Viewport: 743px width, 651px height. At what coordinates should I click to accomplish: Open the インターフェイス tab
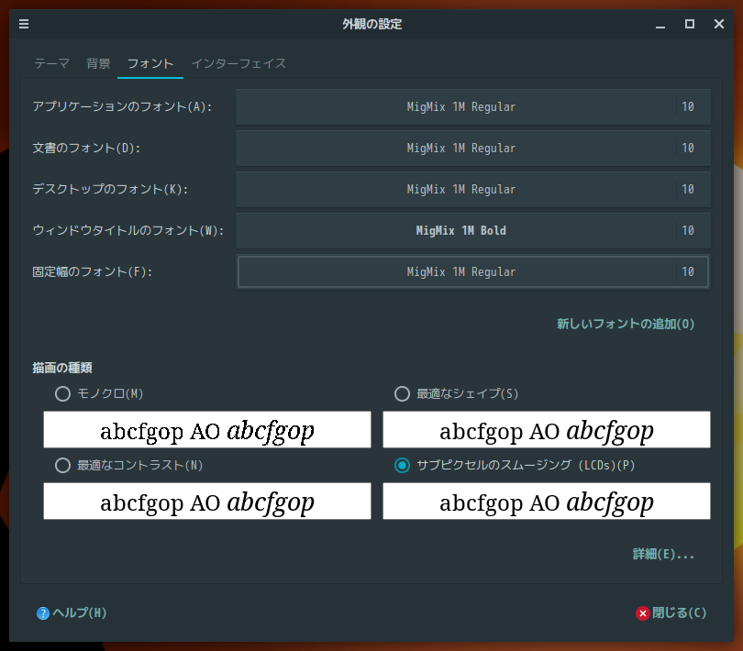(x=238, y=63)
